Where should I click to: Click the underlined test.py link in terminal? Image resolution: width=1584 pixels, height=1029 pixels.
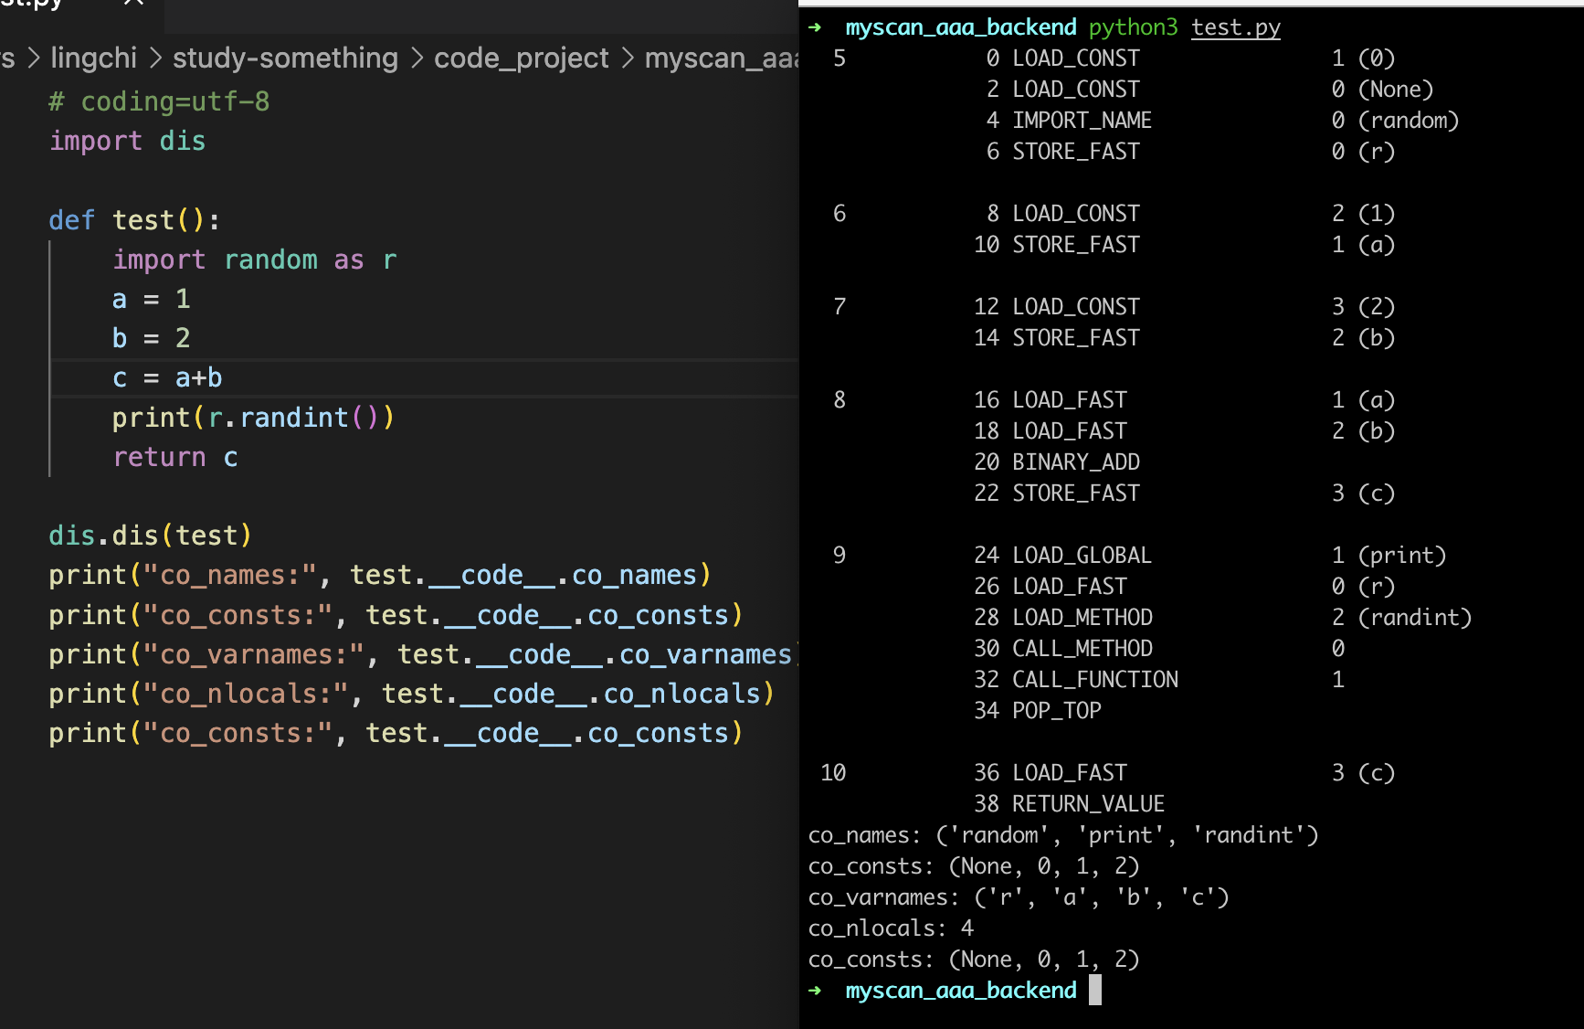pyautogui.click(x=1235, y=27)
